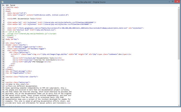The height and width of the screenshot is (112, 181).
Task: Place cursor on the title tag line
Action: [24, 19]
